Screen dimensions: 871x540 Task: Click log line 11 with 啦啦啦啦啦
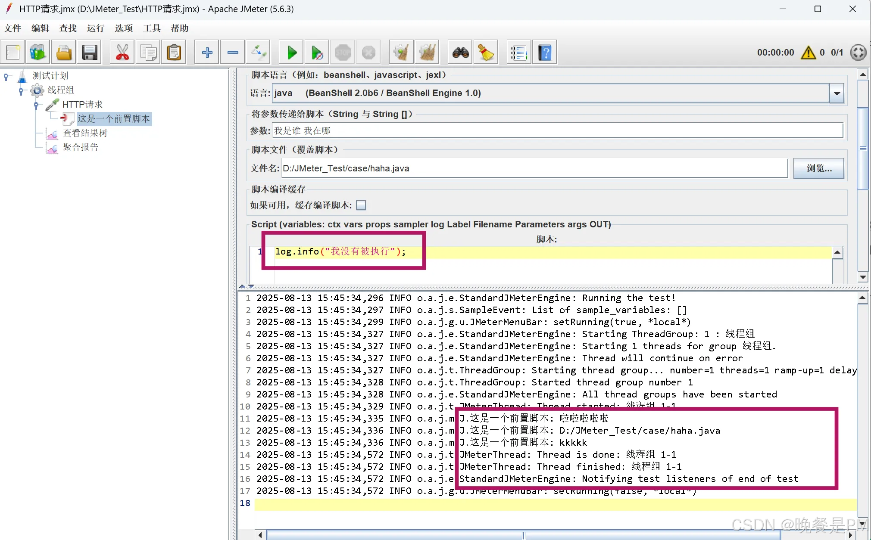pos(432,419)
